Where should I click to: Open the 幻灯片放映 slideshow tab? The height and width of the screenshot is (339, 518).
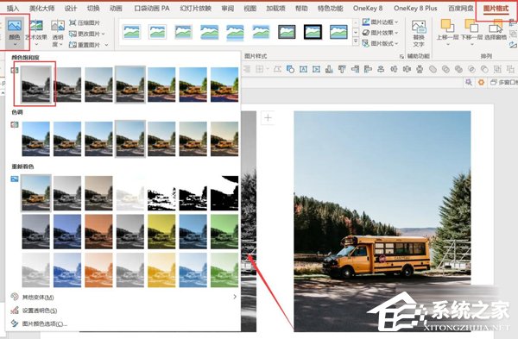(x=196, y=9)
